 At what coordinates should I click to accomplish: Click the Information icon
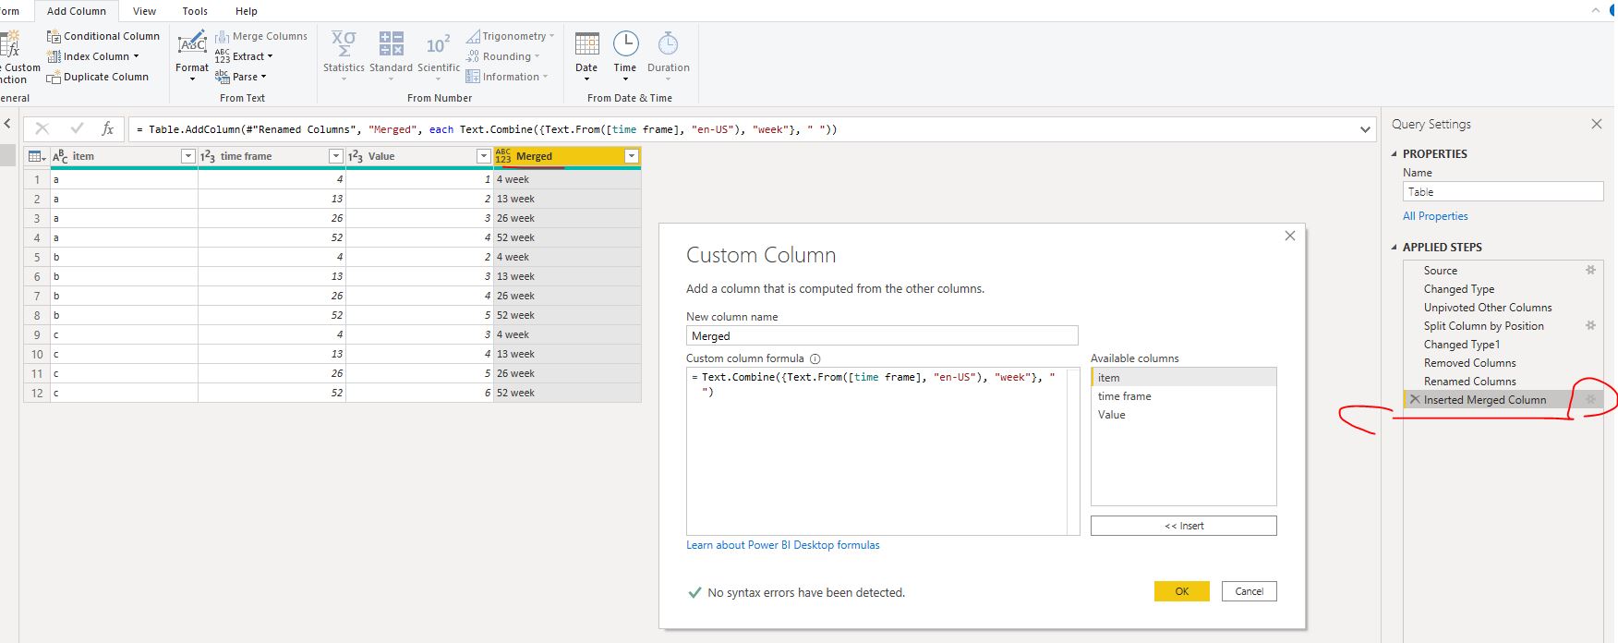click(x=473, y=77)
